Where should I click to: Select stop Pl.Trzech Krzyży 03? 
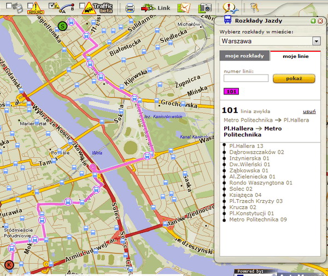pos(256,201)
